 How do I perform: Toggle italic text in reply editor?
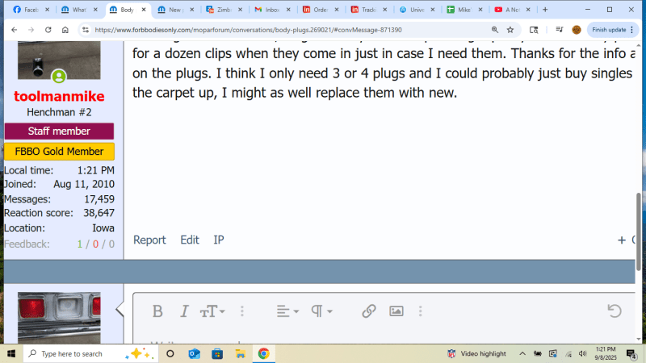tap(184, 311)
